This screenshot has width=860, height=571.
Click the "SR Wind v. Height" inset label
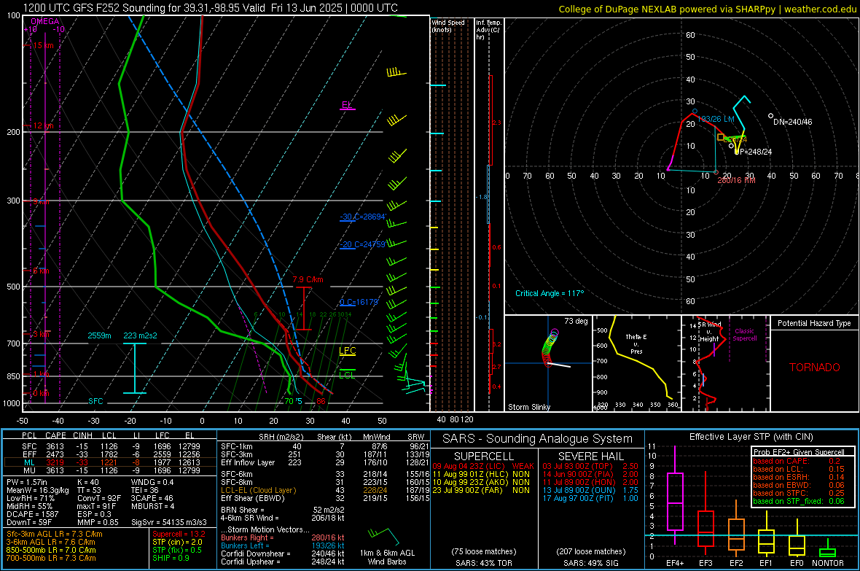[x=710, y=332]
